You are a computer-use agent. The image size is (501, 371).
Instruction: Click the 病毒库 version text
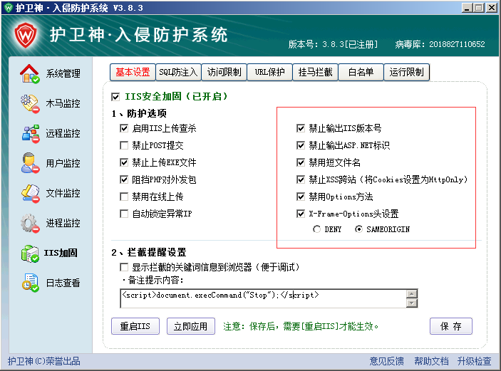pos(440,44)
